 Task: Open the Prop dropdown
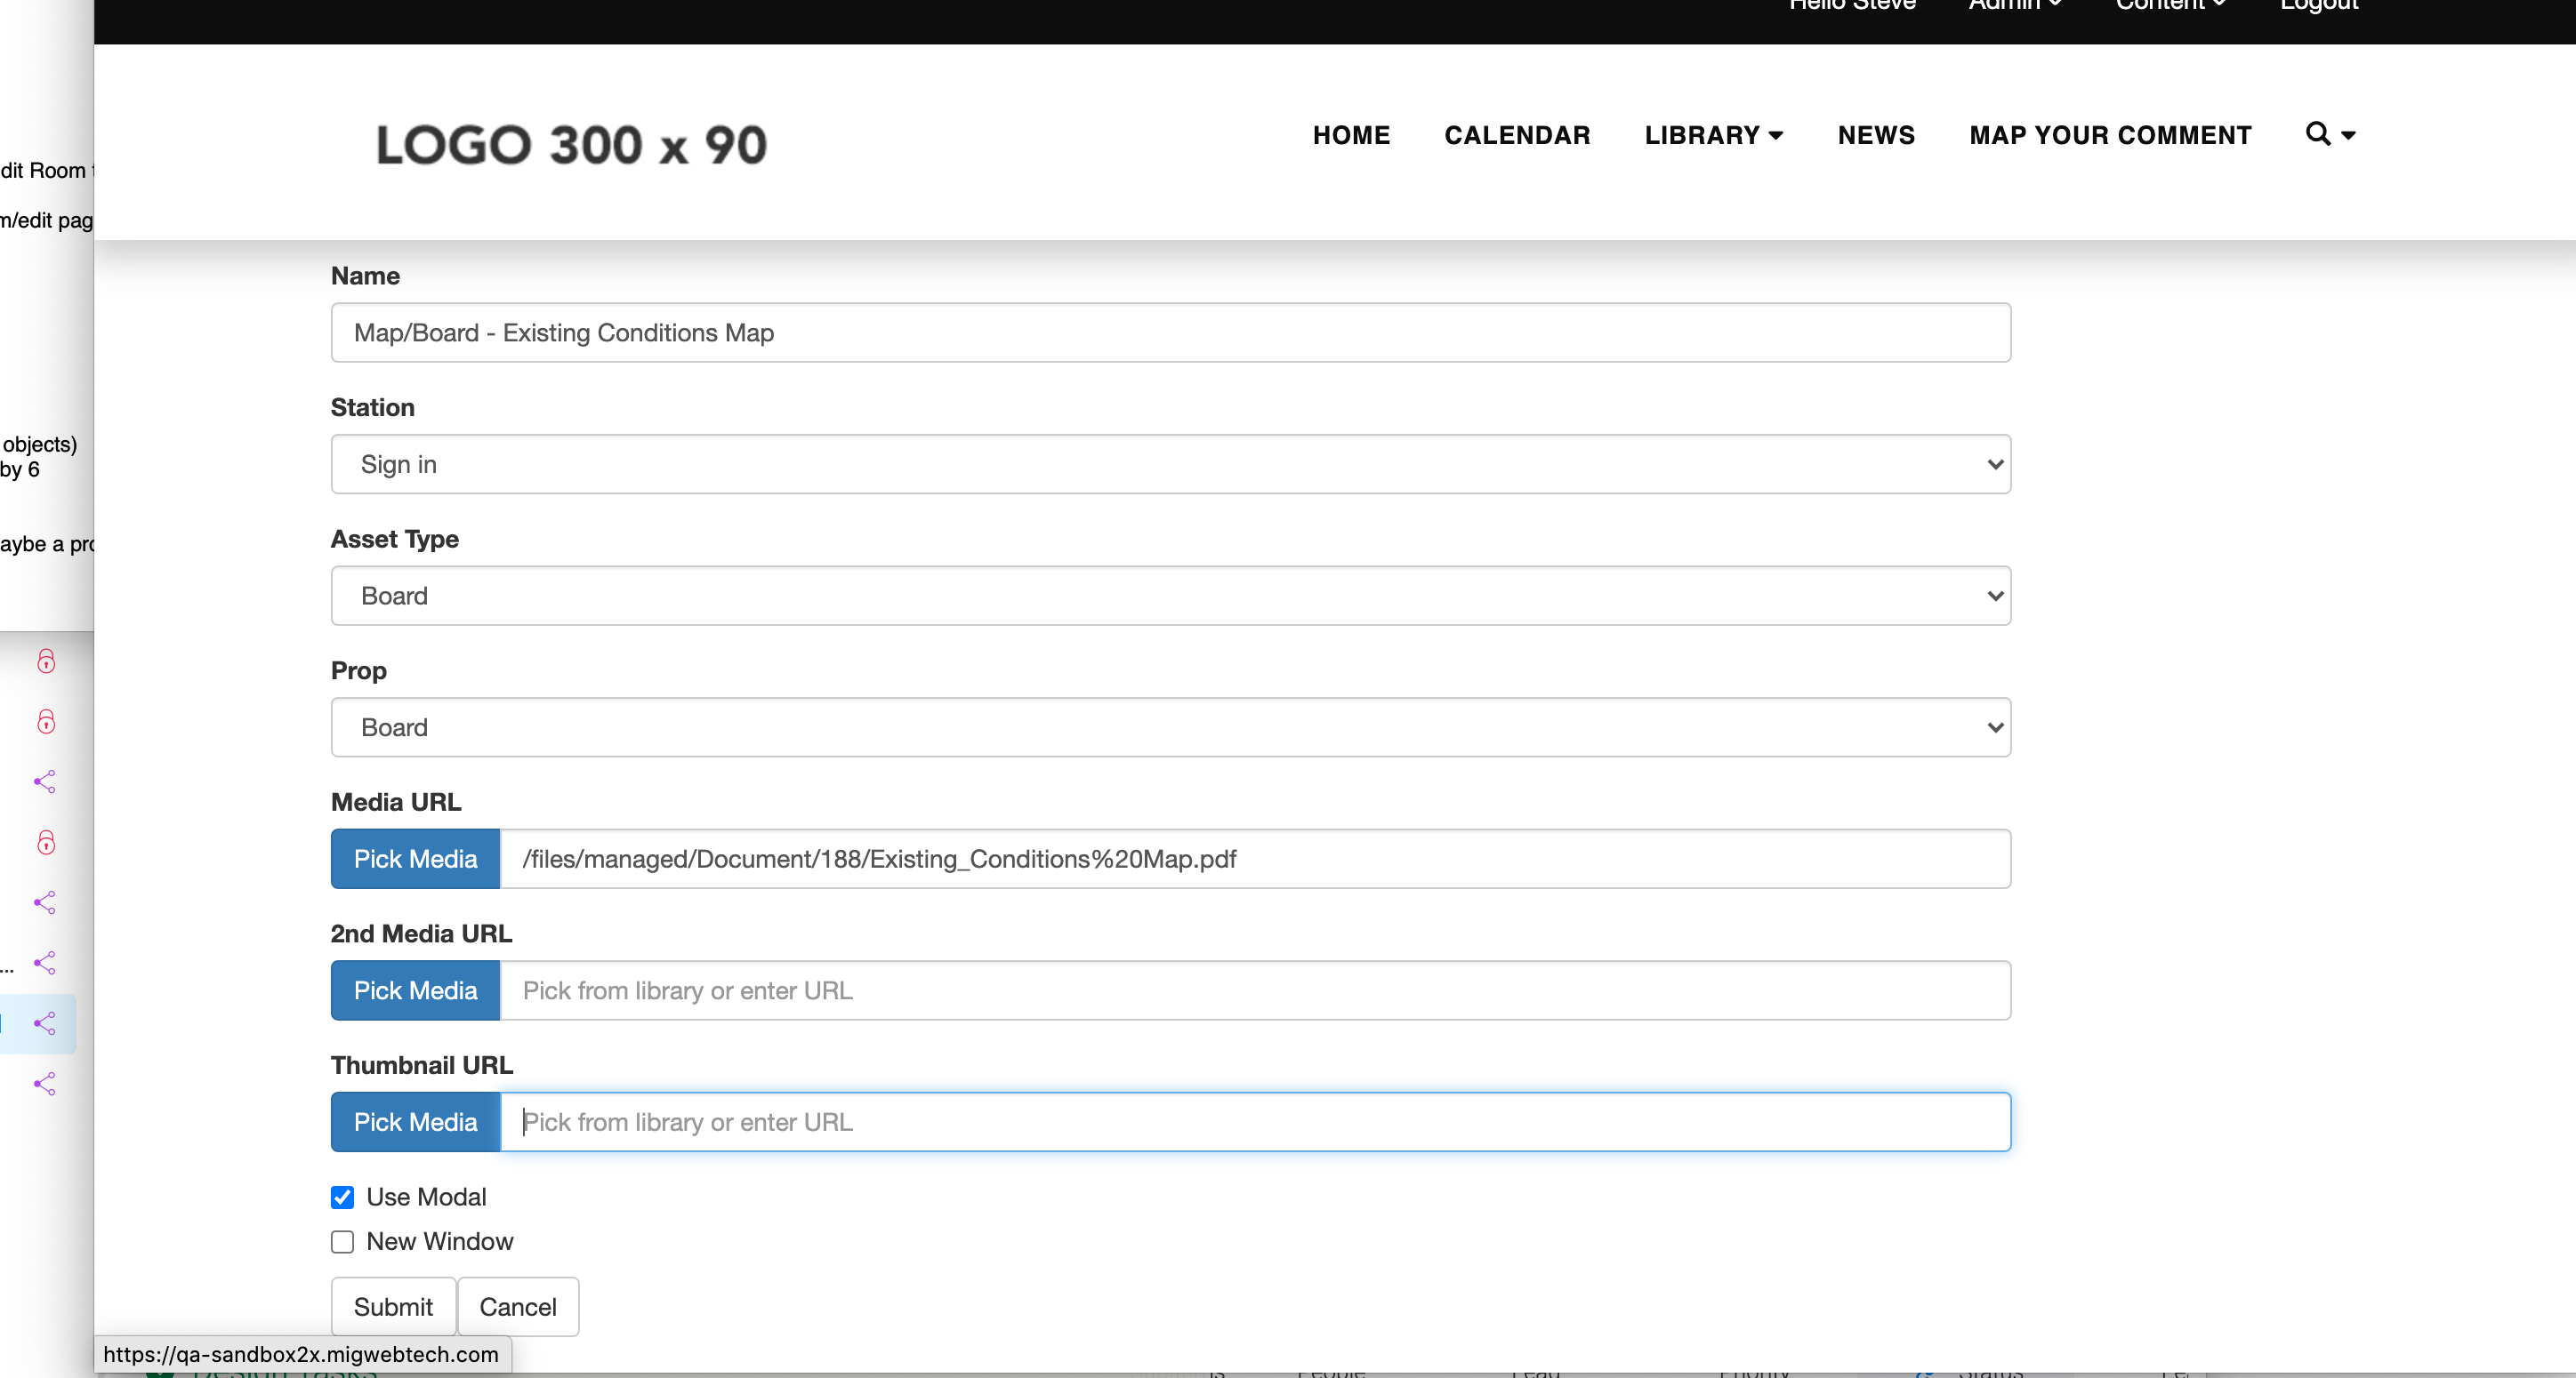click(1170, 727)
